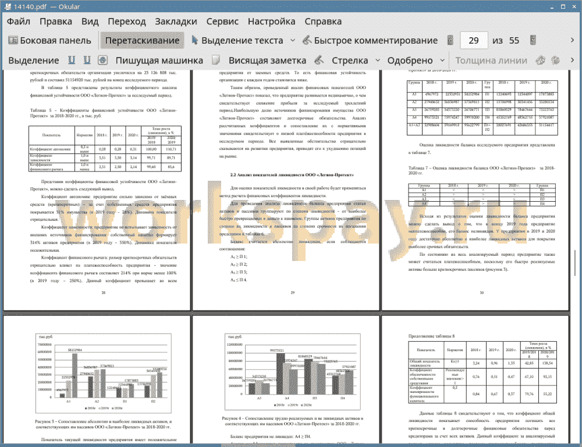Click the "Таблица 7" table caption
This screenshot has width=582, height=447.
click(481, 170)
